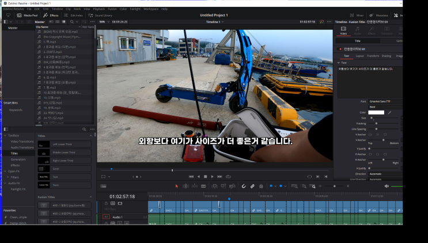The width and height of the screenshot is (428, 243).
Task: Click the text Size slider handle
Action: 372,118
